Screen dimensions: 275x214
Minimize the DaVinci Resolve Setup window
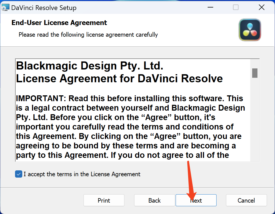pos(210,8)
